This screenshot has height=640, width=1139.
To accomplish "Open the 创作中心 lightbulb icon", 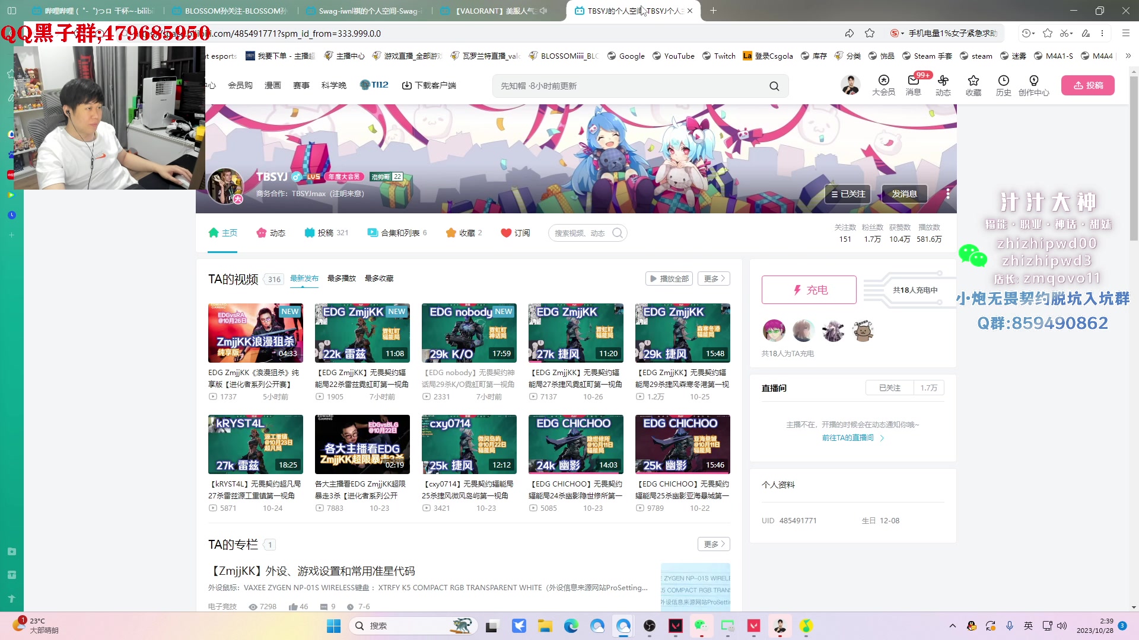I will tap(1034, 85).
